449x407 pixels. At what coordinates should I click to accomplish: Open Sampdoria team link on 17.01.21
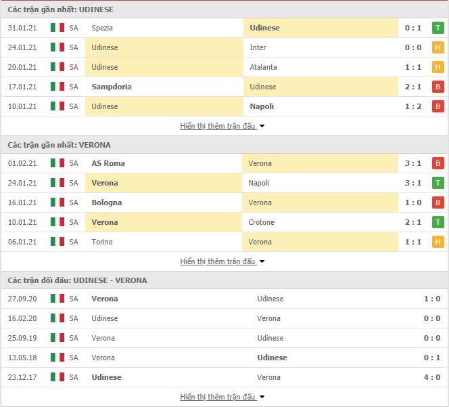point(112,87)
